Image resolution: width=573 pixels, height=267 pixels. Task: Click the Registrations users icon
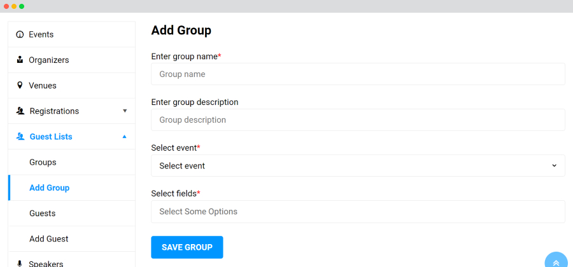click(20, 111)
